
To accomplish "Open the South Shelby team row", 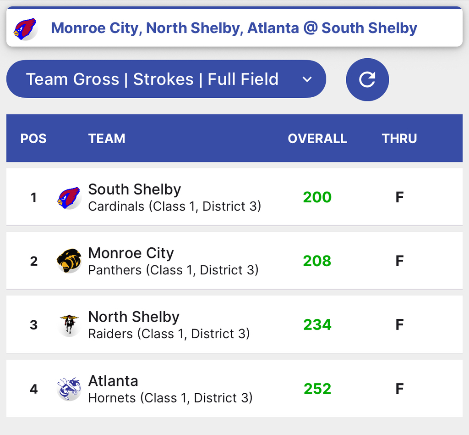I will (x=234, y=197).
